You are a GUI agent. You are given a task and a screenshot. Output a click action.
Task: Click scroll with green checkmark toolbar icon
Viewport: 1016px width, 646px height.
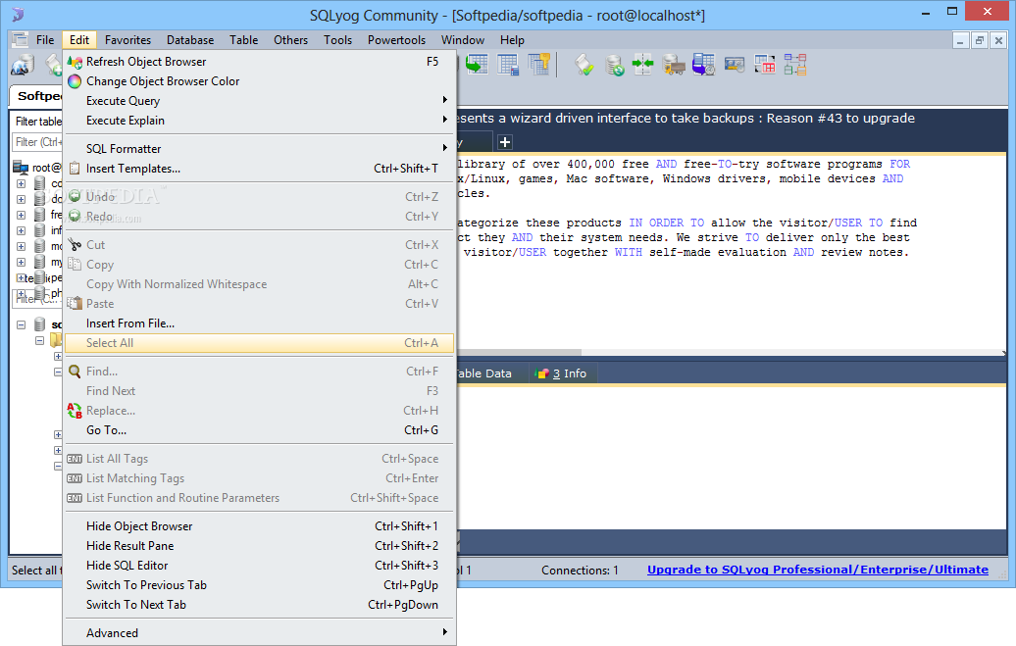[x=584, y=65]
